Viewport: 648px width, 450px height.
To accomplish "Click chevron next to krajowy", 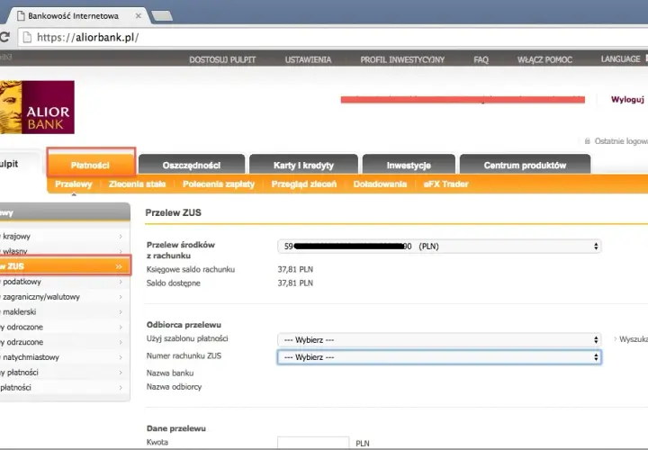I will (121, 237).
